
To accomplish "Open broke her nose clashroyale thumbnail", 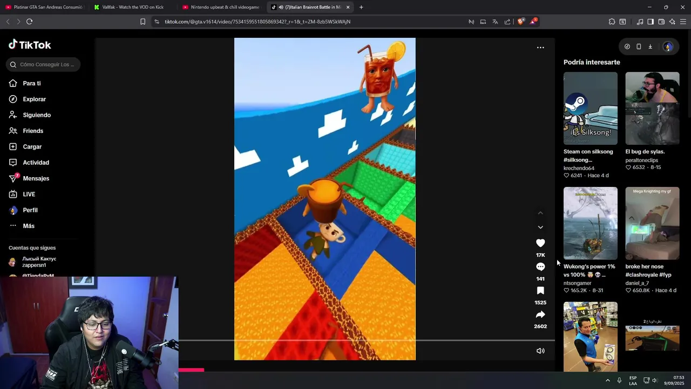I will [x=652, y=223].
